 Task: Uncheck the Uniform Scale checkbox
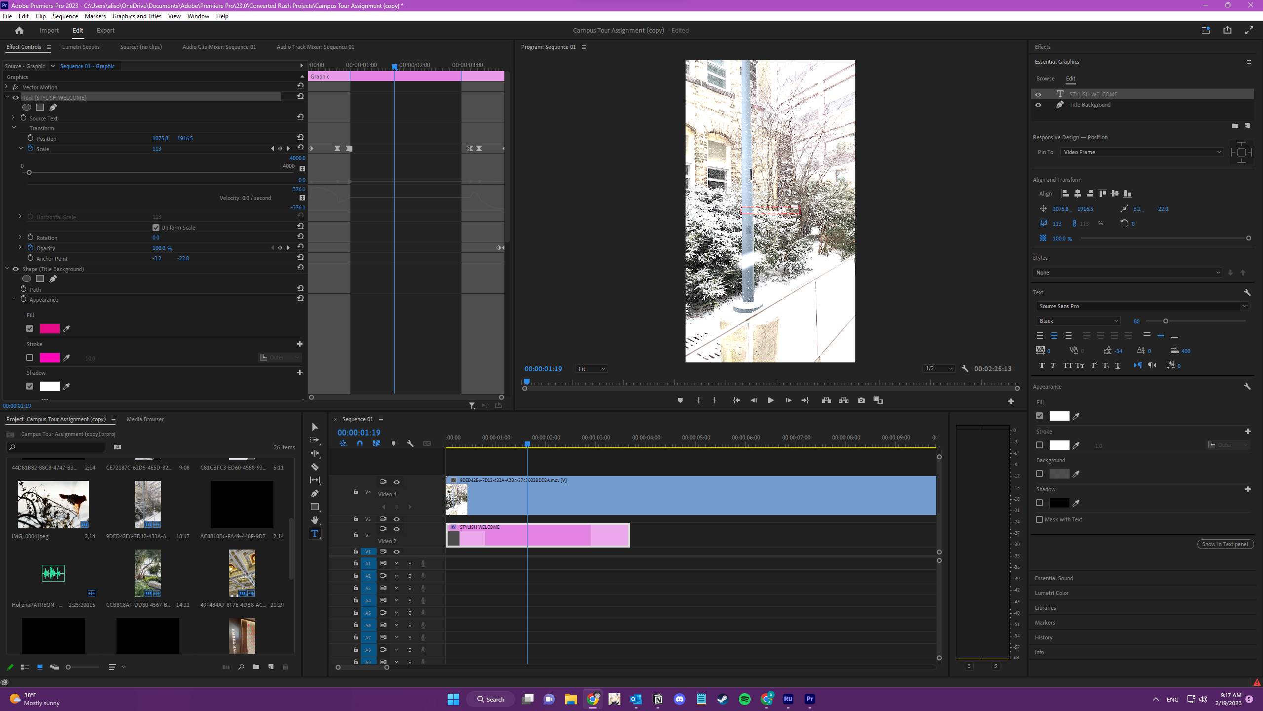click(156, 227)
